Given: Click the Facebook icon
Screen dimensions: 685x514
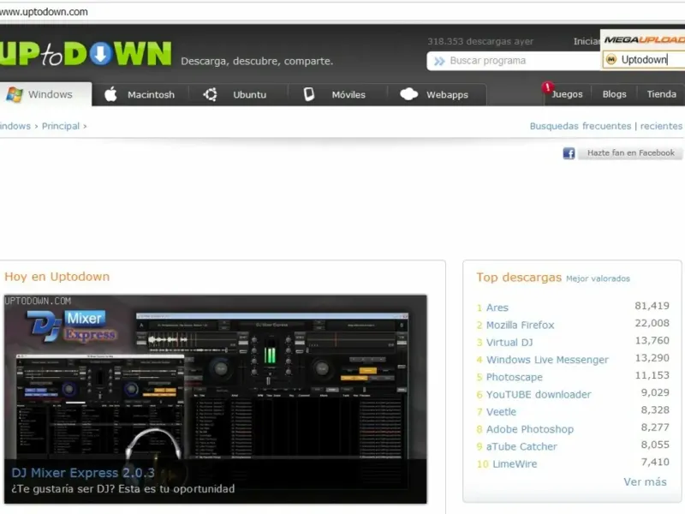Looking at the screenshot, I should click(569, 153).
